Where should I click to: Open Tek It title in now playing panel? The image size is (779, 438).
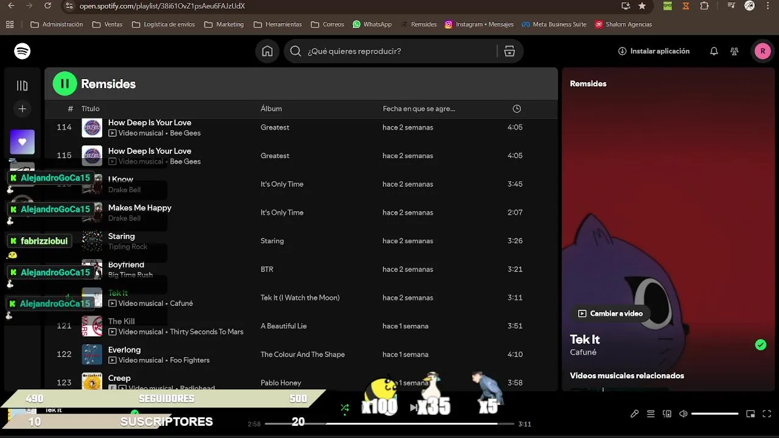click(x=585, y=339)
